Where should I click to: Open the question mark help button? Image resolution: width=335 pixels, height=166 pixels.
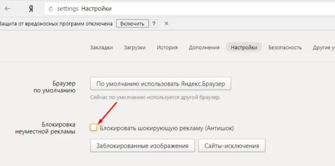click(x=154, y=23)
